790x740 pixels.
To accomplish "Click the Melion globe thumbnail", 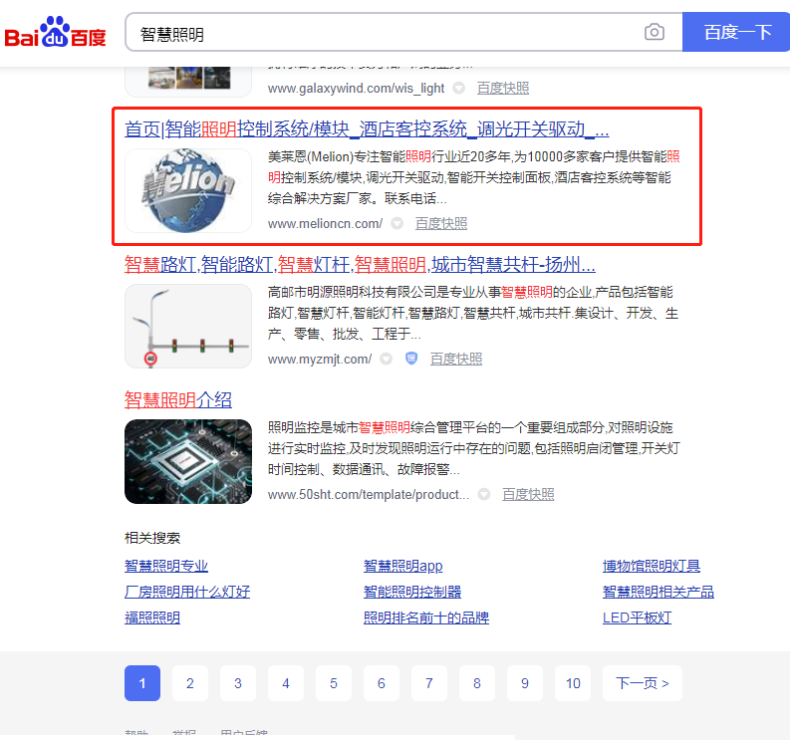I will click(x=188, y=190).
